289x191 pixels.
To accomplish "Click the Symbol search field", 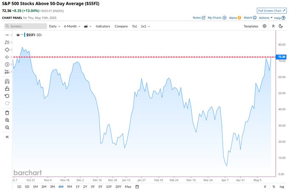I will (25, 26).
